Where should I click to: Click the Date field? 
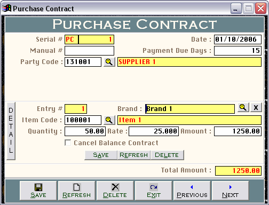[238, 40]
